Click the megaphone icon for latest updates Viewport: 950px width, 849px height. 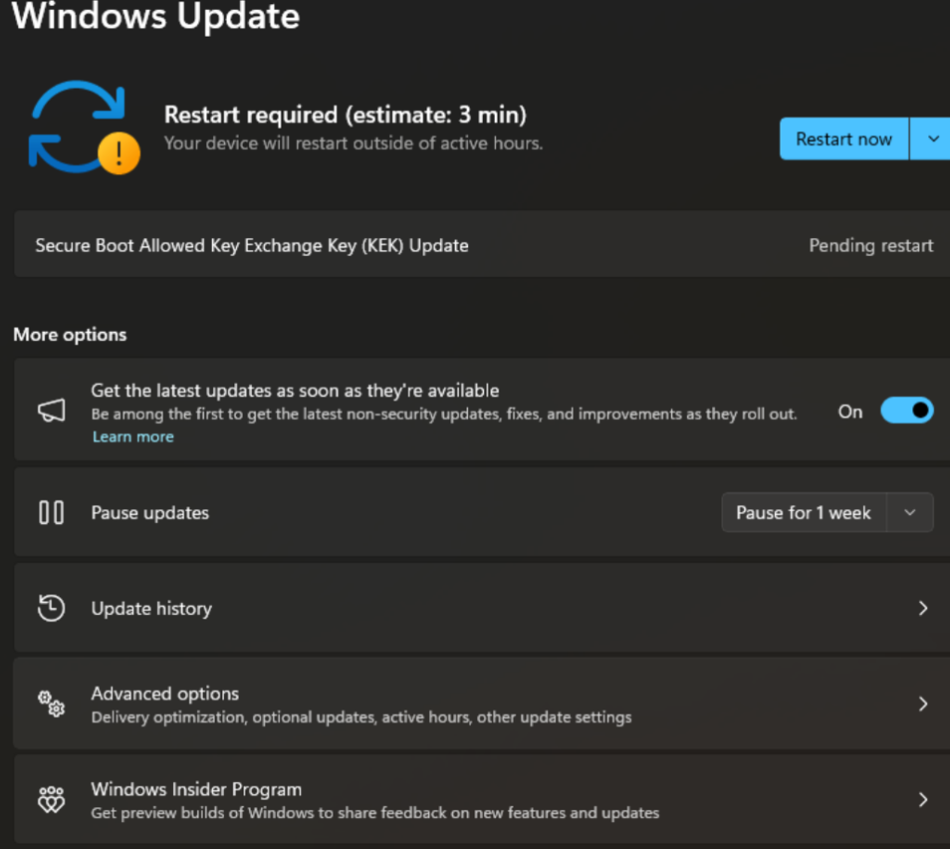tap(52, 411)
